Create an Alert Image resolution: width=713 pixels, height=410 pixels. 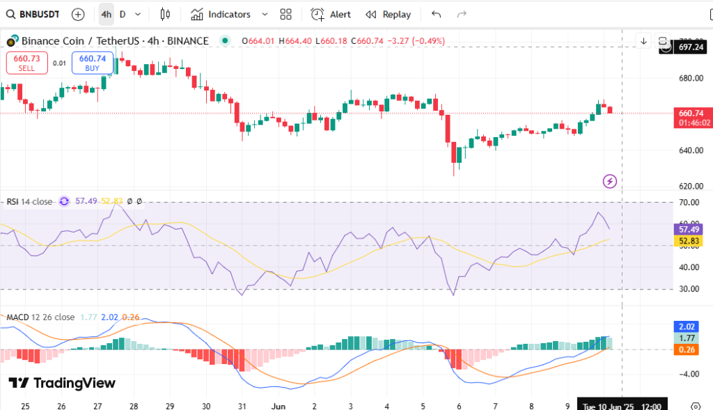tap(331, 15)
